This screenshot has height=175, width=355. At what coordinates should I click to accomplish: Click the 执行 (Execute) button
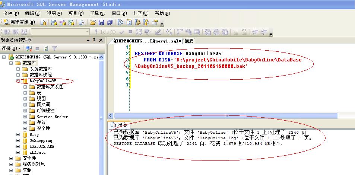(105, 32)
